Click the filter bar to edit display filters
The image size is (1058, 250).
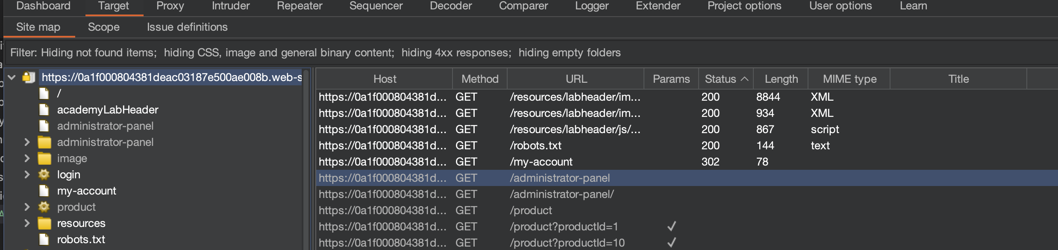315,52
